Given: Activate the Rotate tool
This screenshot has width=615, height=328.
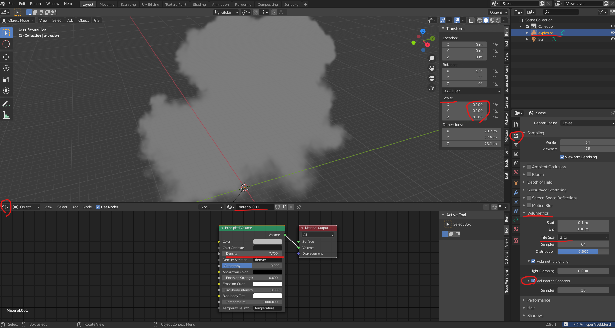Looking at the screenshot, I should [6, 68].
